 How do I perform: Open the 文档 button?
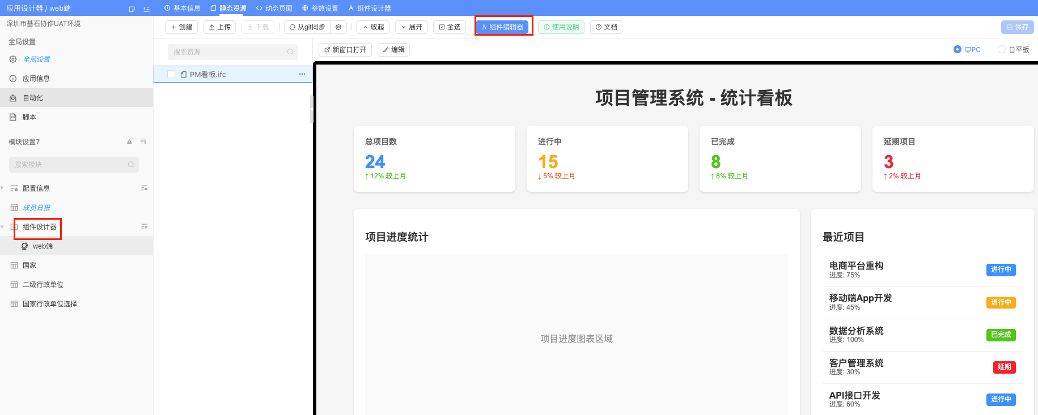[606, 27]
